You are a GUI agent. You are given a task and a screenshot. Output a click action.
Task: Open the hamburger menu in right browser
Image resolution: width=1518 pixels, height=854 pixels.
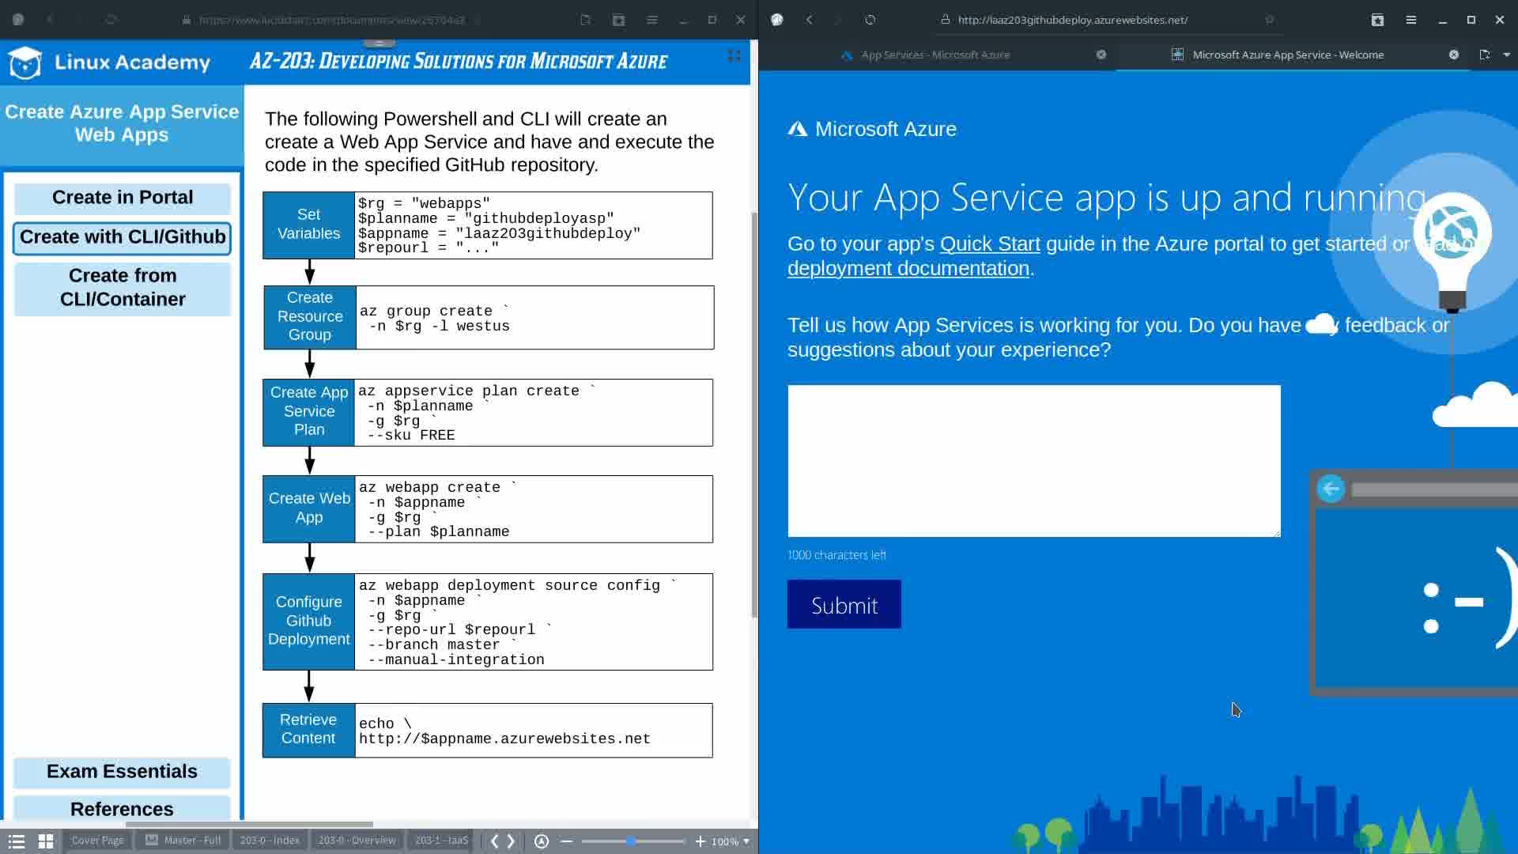(x=1410, y=20)
